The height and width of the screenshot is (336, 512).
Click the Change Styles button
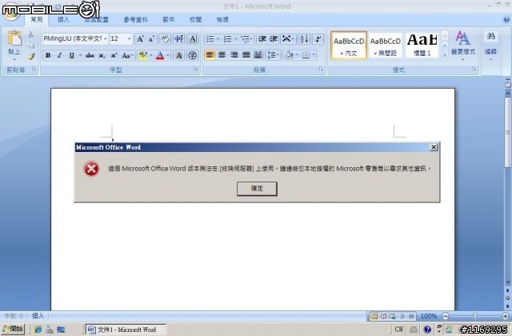(x=463, y=46)
